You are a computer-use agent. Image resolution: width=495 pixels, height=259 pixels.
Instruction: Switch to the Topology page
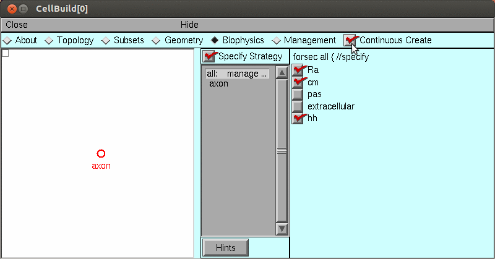click(50, 40)
